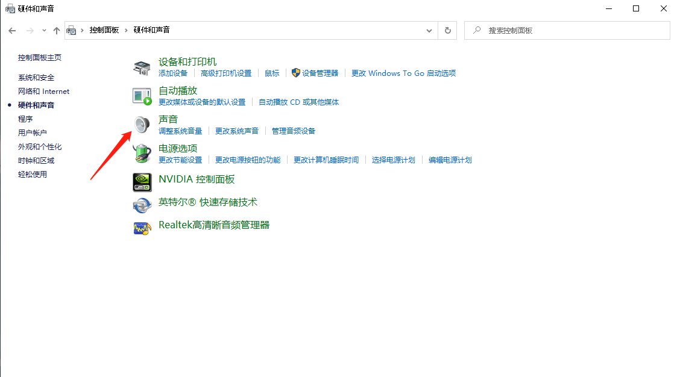Click the search magnifier icon
Screen dimensions: 677x377
point(477,30)
